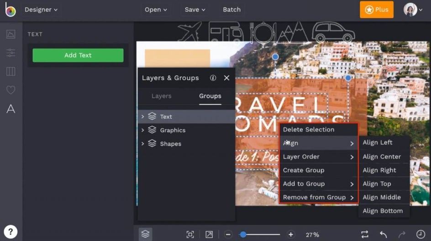Image resolution: width=431 pixels, height=241 pixels.
Task: Click the swap/repeat arrows icon
Action: tap(365, 235)
